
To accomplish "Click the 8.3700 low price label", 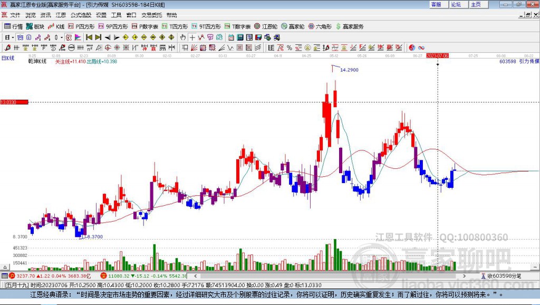I will point(94,237).
